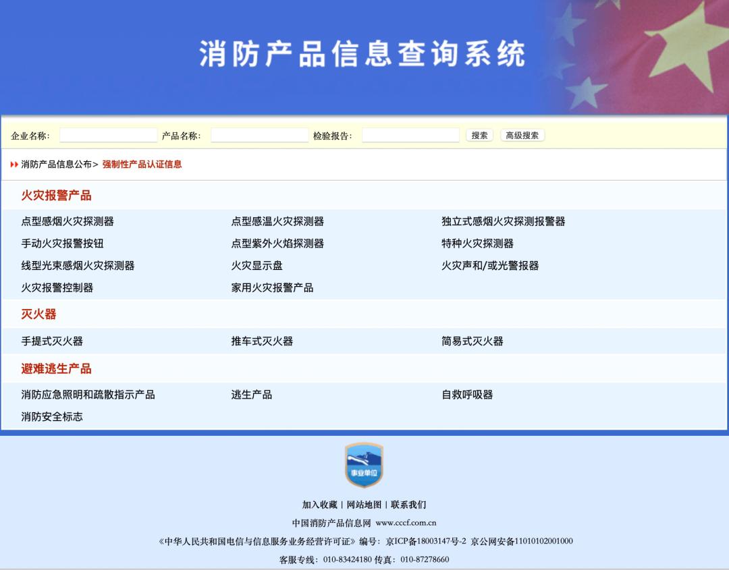Navigate to 消防产品信息公布 breadcrumb link
Screen dimensions: 729x570
click(55, 164)
